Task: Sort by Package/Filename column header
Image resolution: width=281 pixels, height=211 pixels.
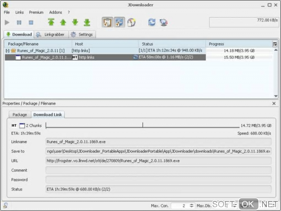Action: (x=38, y=44)
